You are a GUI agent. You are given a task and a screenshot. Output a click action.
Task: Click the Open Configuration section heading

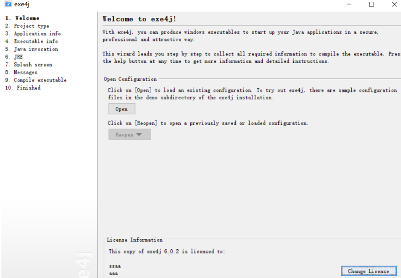(130, 79)
